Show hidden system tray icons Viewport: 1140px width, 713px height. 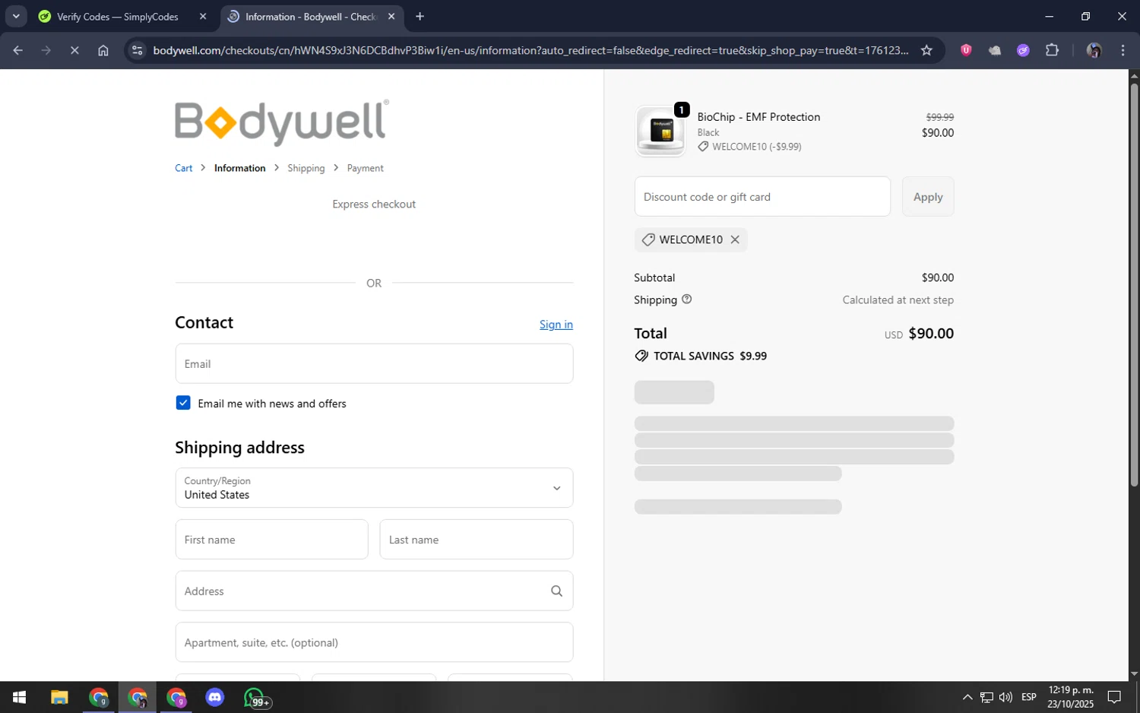967,697
